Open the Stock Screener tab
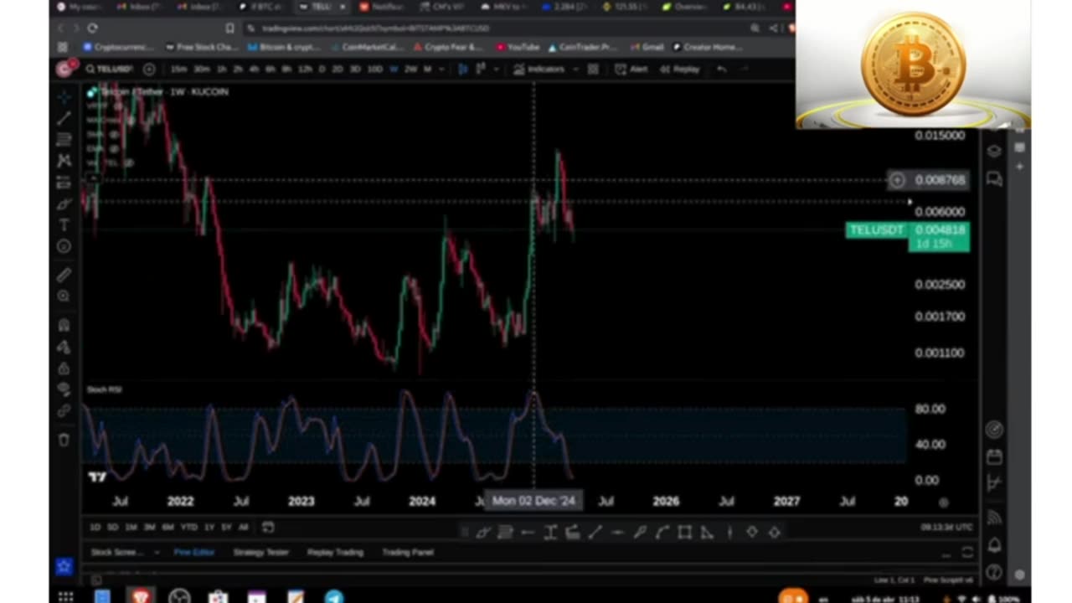 tap(116, 553)
